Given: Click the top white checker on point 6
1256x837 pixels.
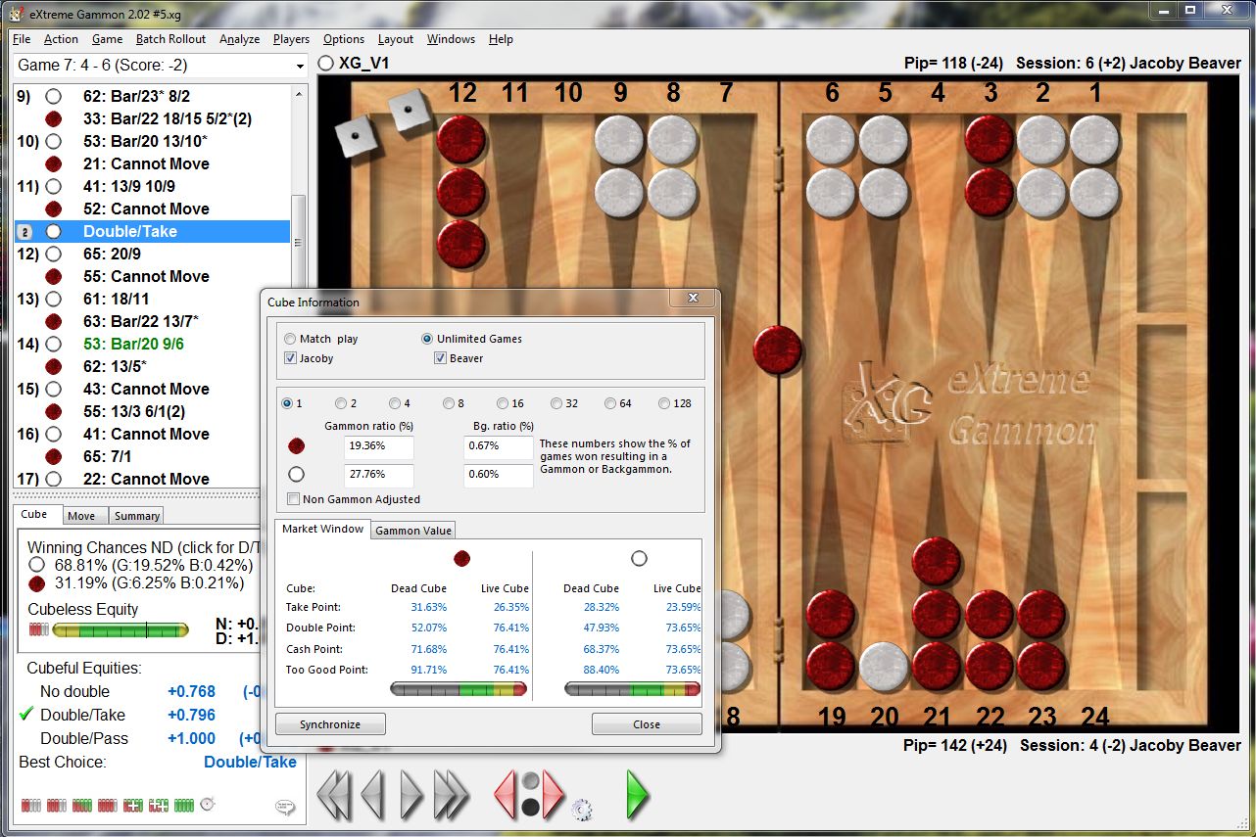Looking at the screenshot, I should (x=831, y=139).
